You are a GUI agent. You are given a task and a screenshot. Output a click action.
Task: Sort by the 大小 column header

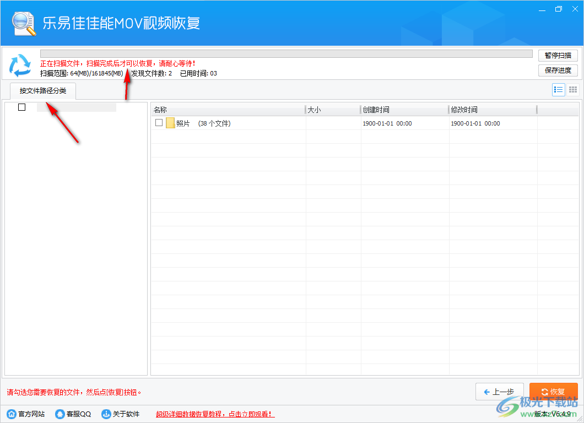click(x=333, y=110)
